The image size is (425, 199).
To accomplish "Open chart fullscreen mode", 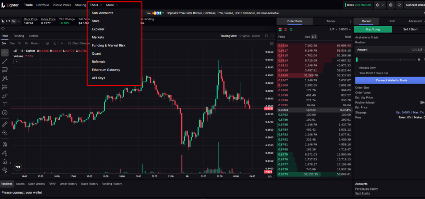I will tap(272, 36).
